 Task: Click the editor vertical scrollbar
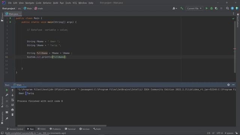(x=235, y=47)
